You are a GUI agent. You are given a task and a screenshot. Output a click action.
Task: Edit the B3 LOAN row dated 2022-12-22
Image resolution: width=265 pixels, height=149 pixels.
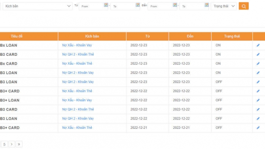(258, 119)
